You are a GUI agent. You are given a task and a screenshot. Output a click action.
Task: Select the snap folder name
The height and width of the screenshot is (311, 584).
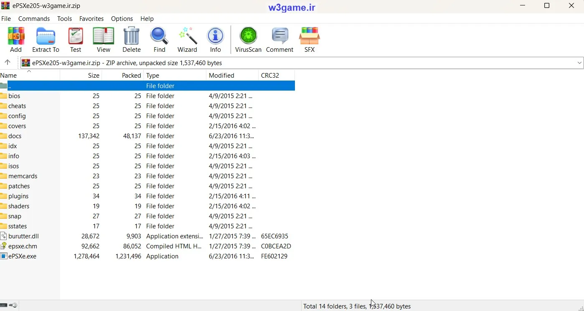[15, 216]
